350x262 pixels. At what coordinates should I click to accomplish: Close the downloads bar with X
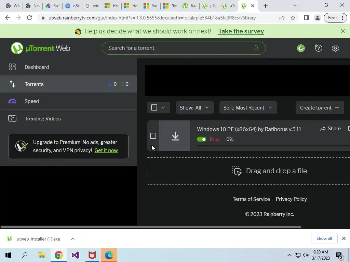click(344, 238)
